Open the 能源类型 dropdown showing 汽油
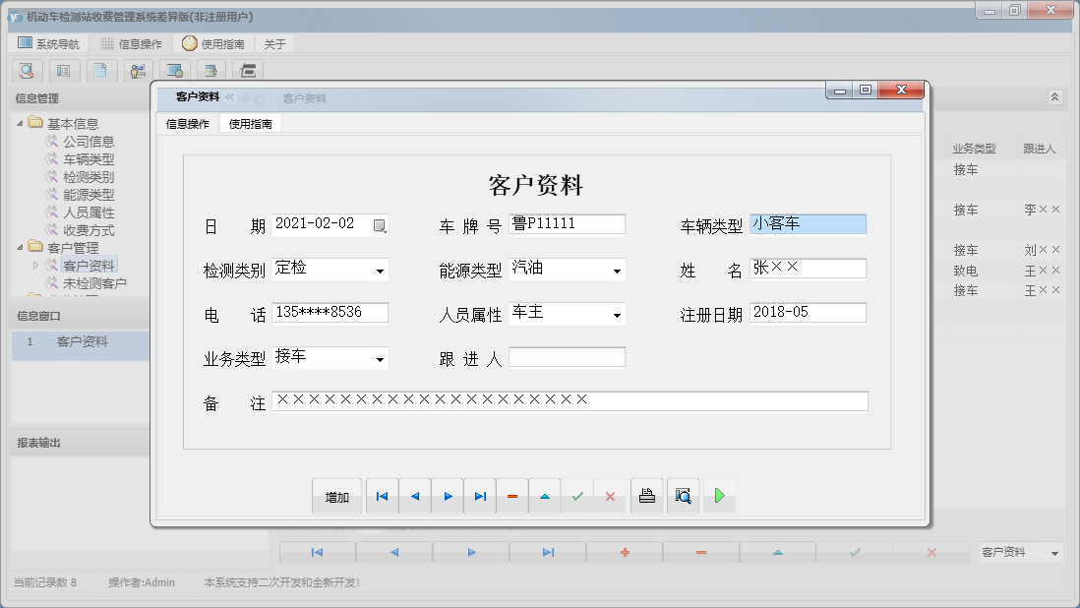1080x608 pixels. click(x=618, y=270)
